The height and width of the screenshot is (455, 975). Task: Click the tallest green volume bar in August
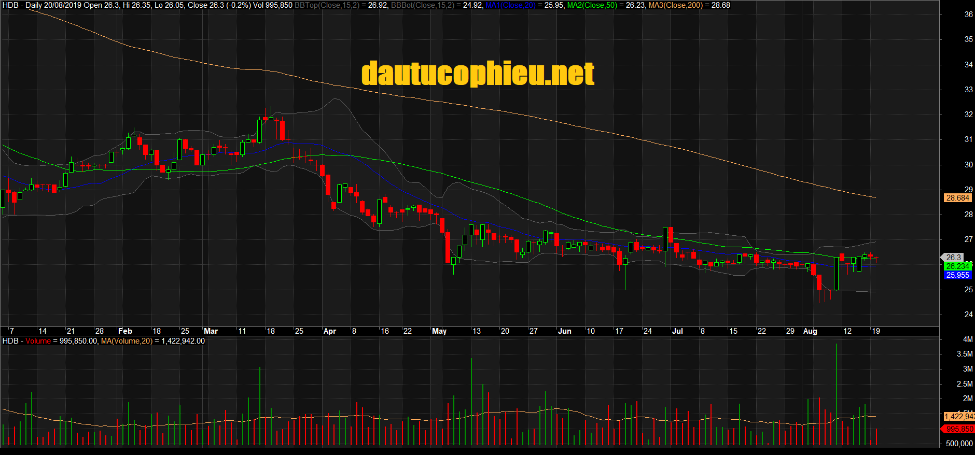pyautogui.click(x=836, y=394)
